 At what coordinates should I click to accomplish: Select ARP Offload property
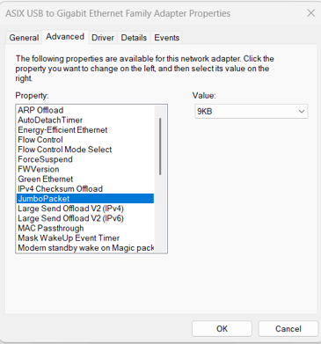tap(85, 110)
